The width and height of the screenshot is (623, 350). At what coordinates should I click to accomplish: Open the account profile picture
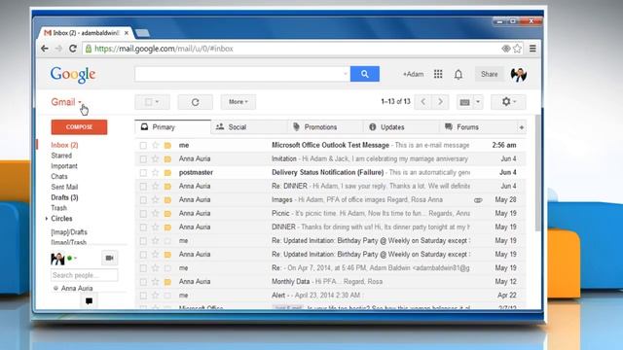coord(519,74)
